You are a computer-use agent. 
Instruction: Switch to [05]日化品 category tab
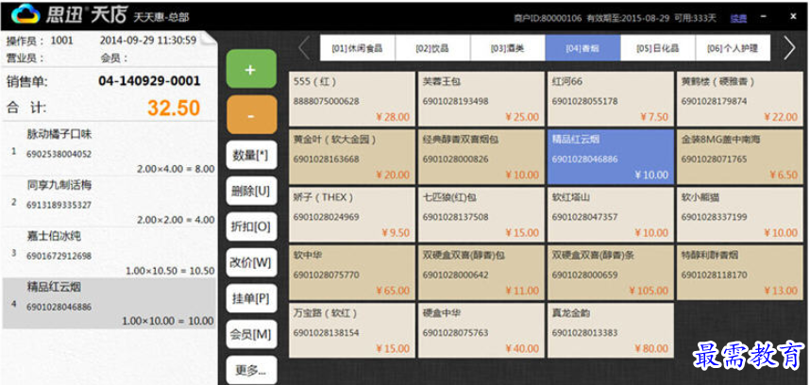[x=658, y=48]
